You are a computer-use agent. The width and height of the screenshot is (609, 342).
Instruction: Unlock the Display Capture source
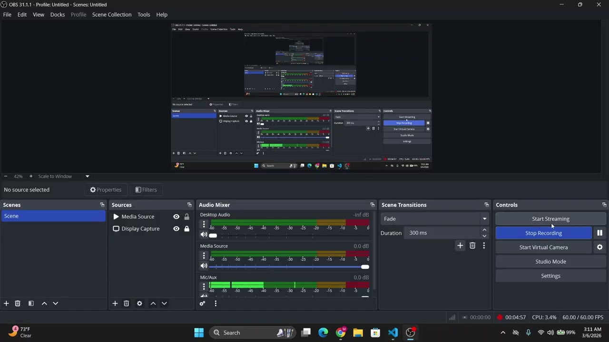coord(187,229)
